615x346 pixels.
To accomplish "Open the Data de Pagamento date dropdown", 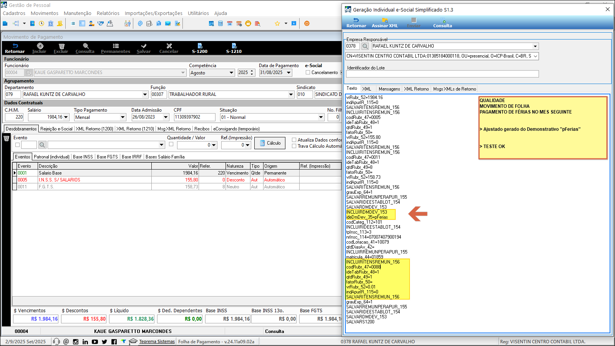I will (288, 72).
